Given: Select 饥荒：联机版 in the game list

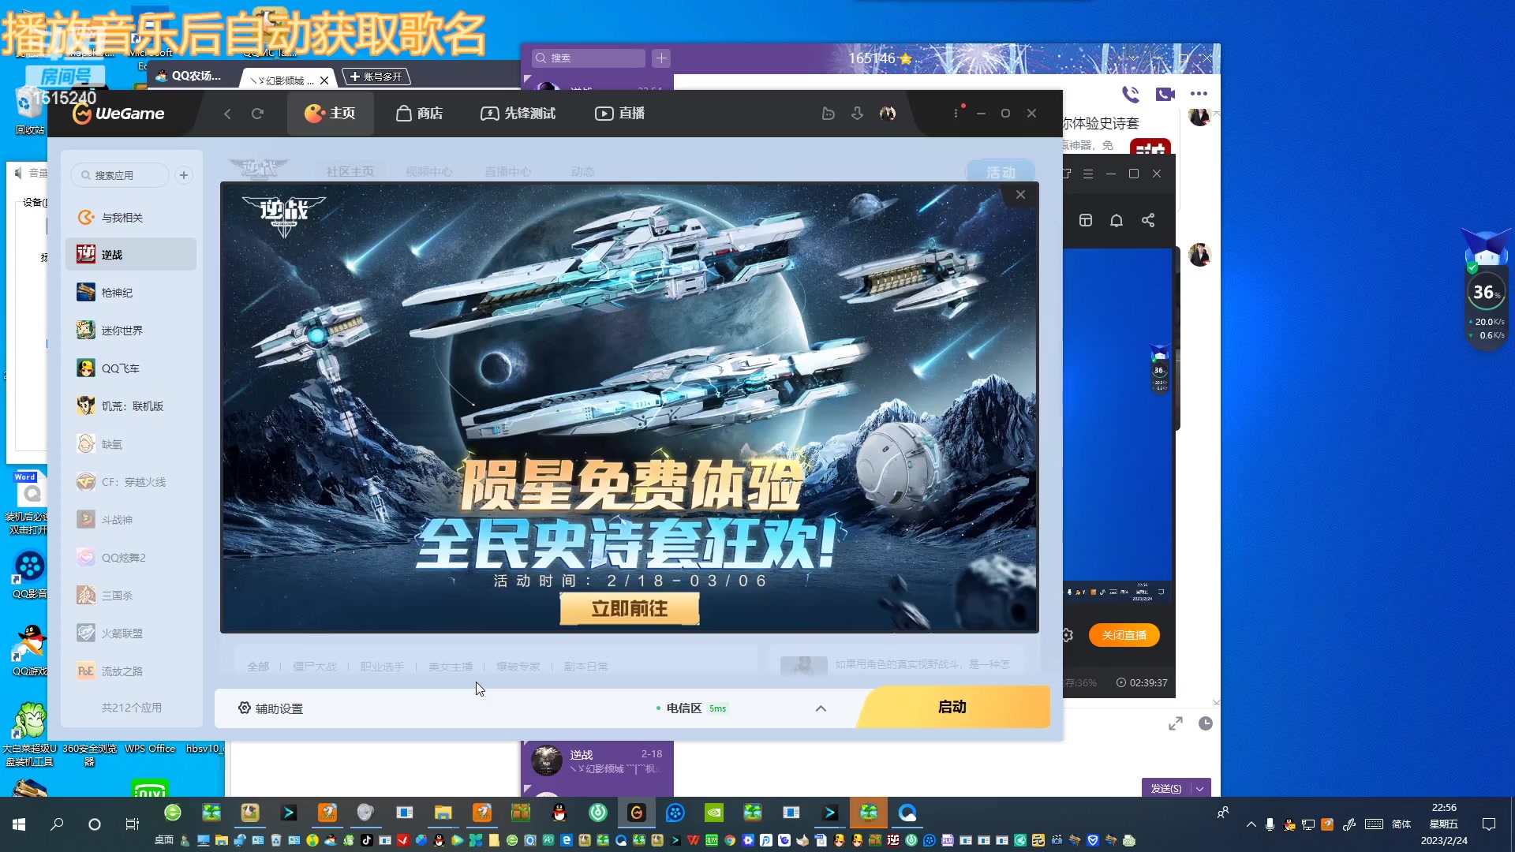Looking at the screenshot, I should [131, 406].
